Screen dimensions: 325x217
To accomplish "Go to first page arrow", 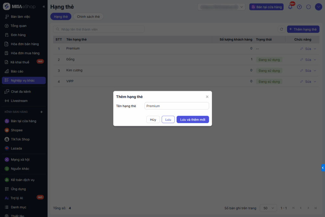I will (293, 208).
